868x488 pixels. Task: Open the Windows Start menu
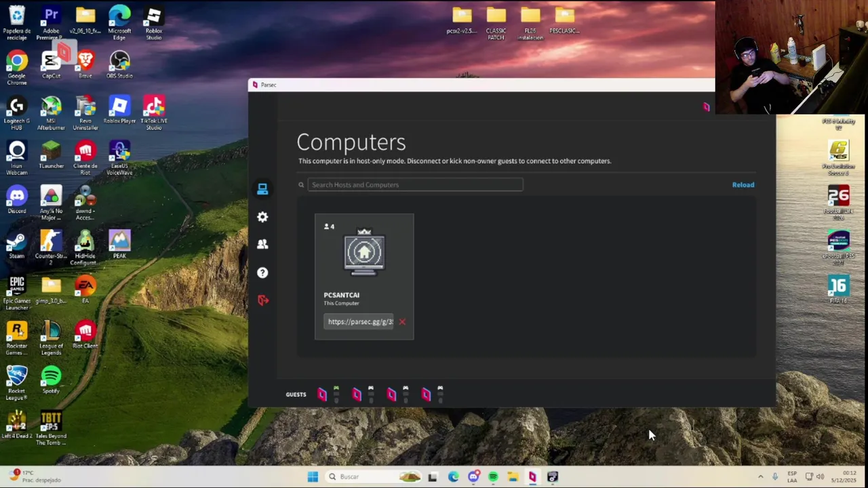click(x=313, y=477)
